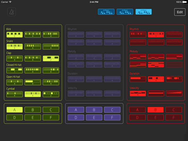Choose the third Clap pattern
The width and height of the screenshot is (188, 141).
pyautogui.click(x=51, y=58)
